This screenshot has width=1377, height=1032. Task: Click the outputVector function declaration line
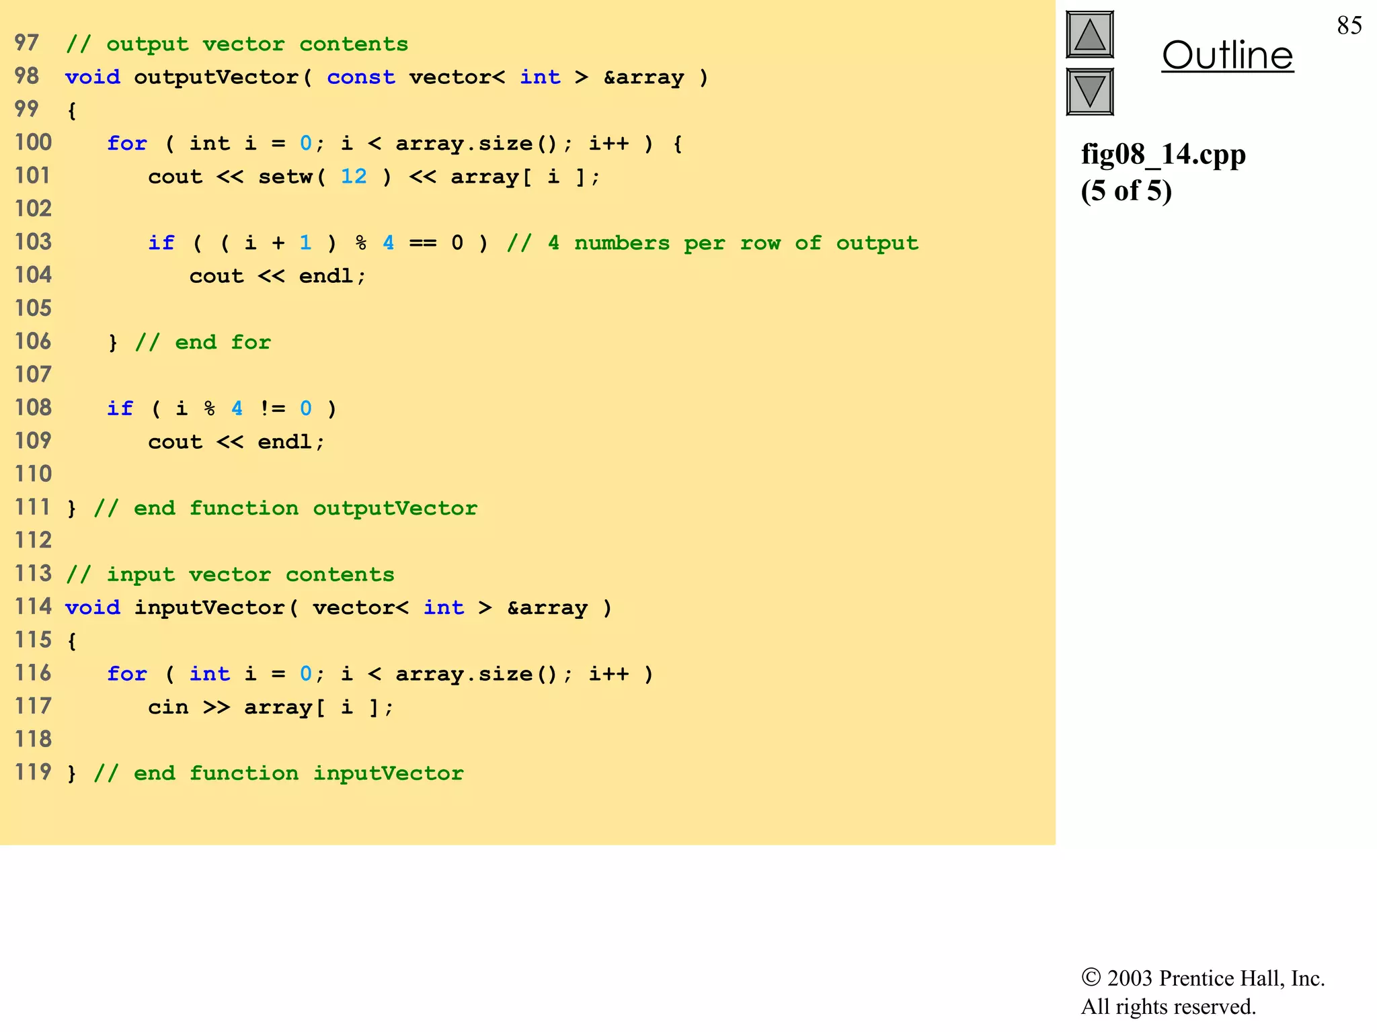click(387, 77)
